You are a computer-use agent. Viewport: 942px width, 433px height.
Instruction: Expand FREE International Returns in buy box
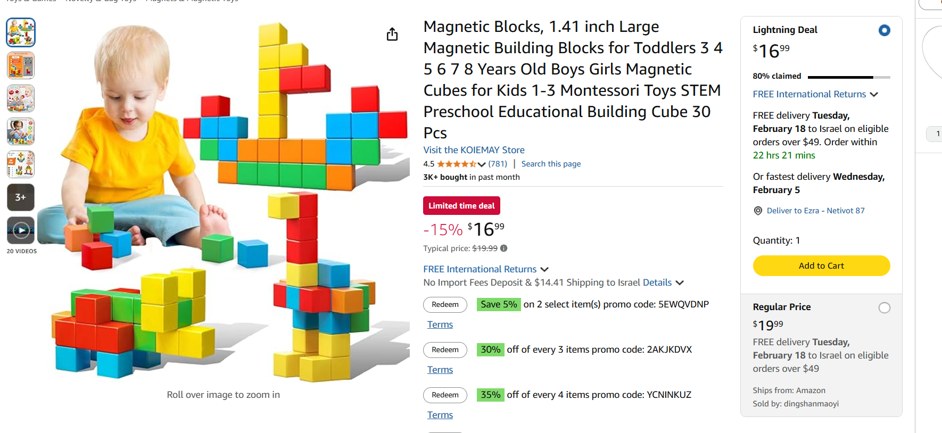pyautogui.click(x=873, y=95)
